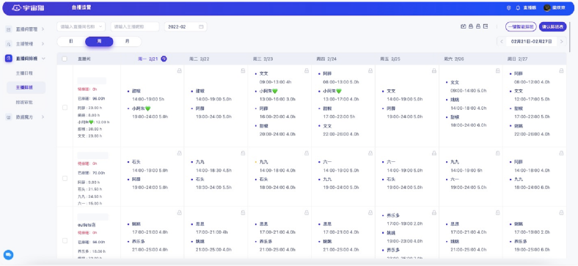Click the 一键智能排班 button

pyautogui.click(x=521, y=26)
